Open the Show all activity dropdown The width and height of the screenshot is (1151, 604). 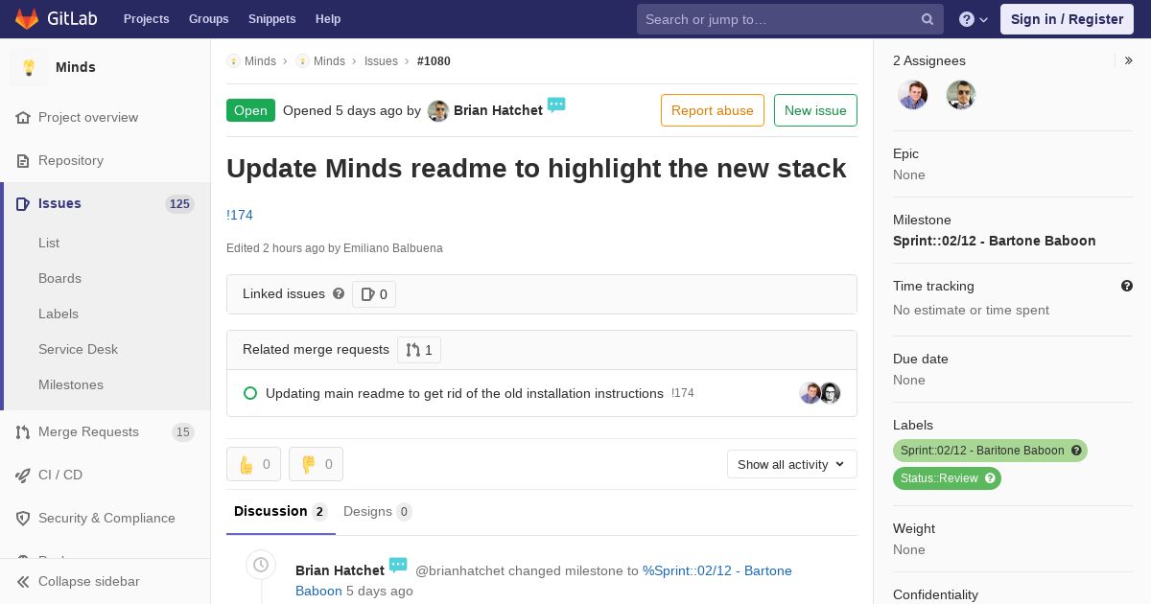click(x=792, y=464)
